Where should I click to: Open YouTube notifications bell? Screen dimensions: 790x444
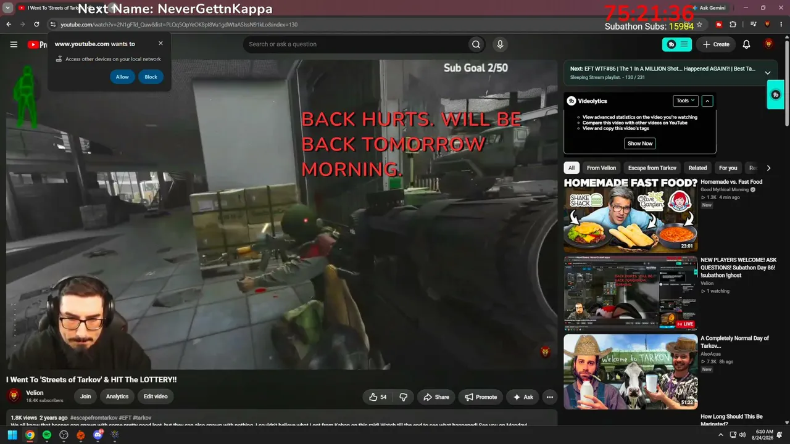point(746,44)
